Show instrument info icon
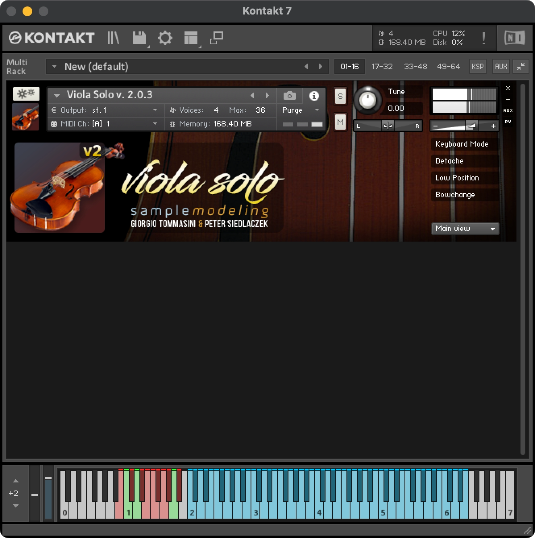This screenshot has height=538, width=535. tap(314, 96)
